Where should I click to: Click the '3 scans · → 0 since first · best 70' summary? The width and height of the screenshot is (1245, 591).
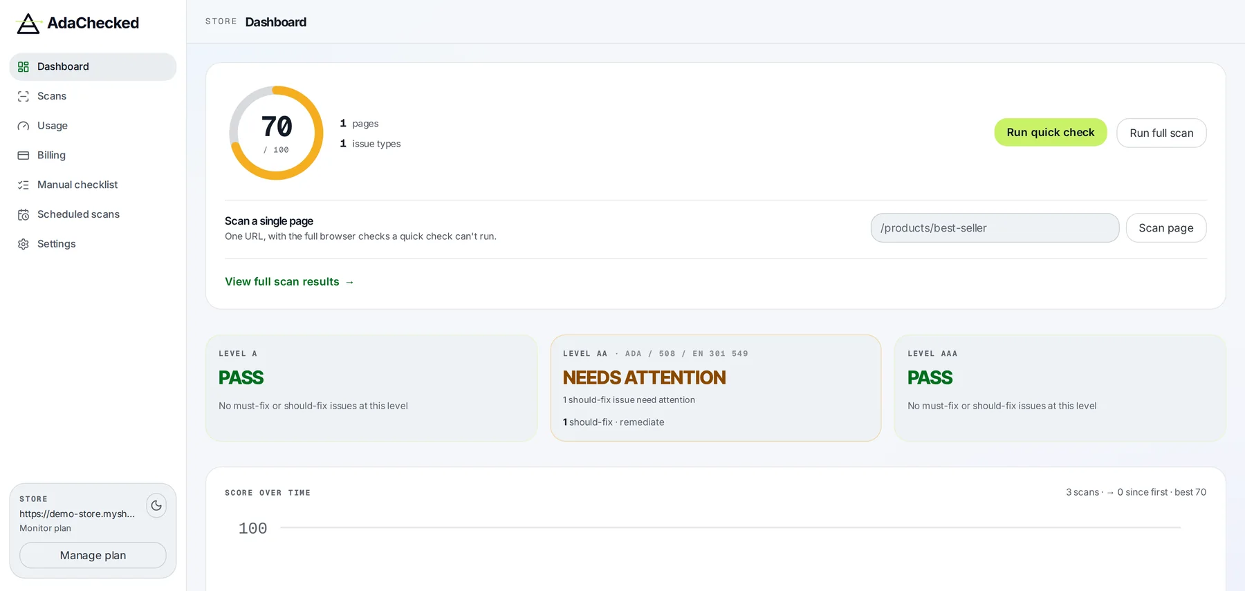coord(1136,492)
